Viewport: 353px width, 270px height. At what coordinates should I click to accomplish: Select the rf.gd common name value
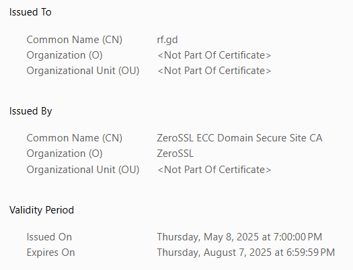[167, 40]
